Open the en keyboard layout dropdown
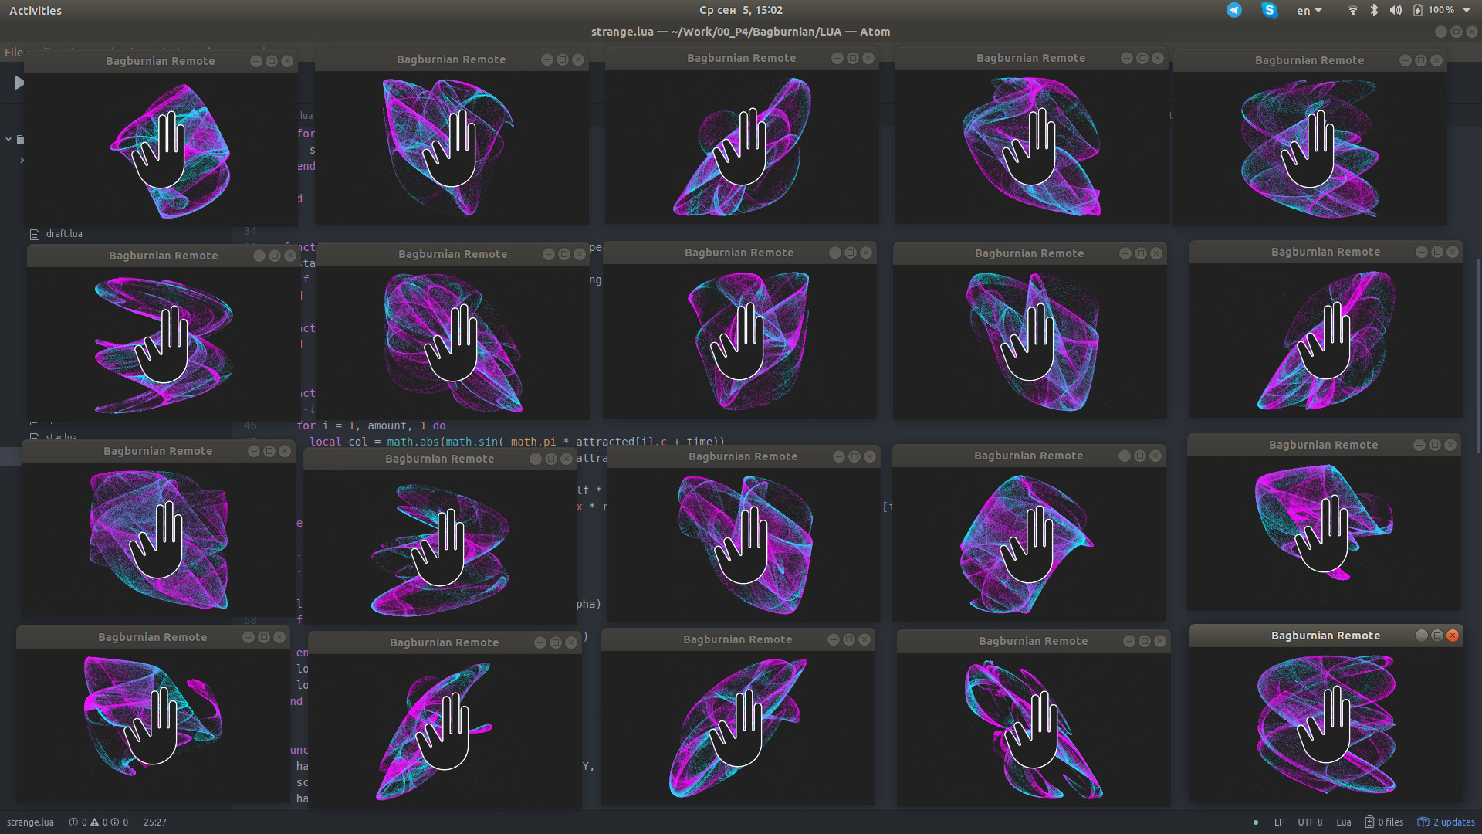The image size is (1482, 834). tap(1308, 11)
